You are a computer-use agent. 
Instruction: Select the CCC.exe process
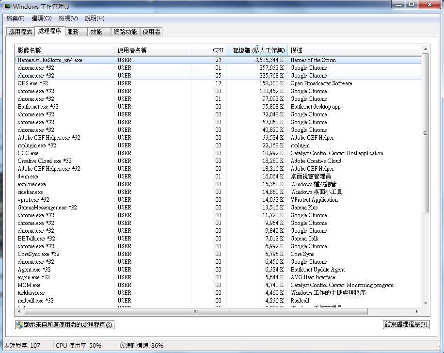point(218,153)
